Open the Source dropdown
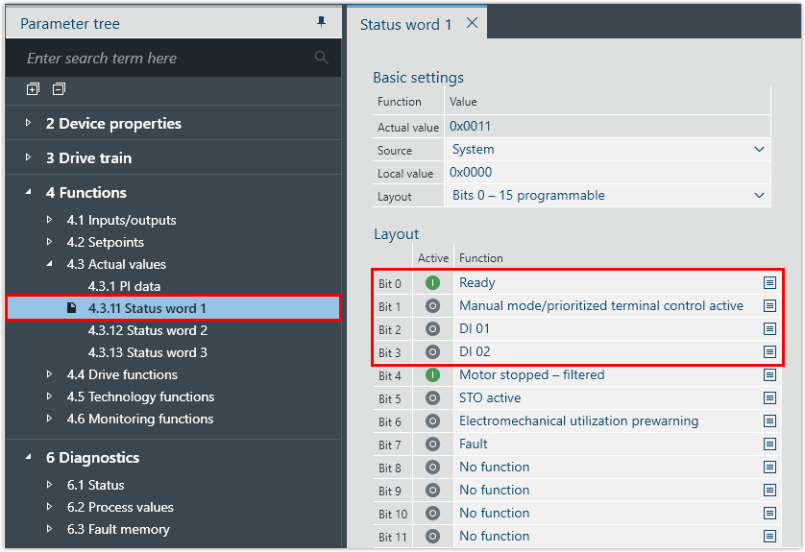Image resolution: width=805 pixels, height=552 pixels. [x=760, y=150]
